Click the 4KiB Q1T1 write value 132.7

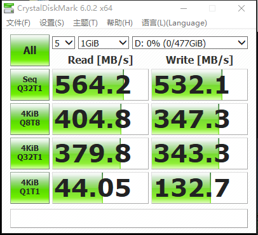[x=200, y=188]
